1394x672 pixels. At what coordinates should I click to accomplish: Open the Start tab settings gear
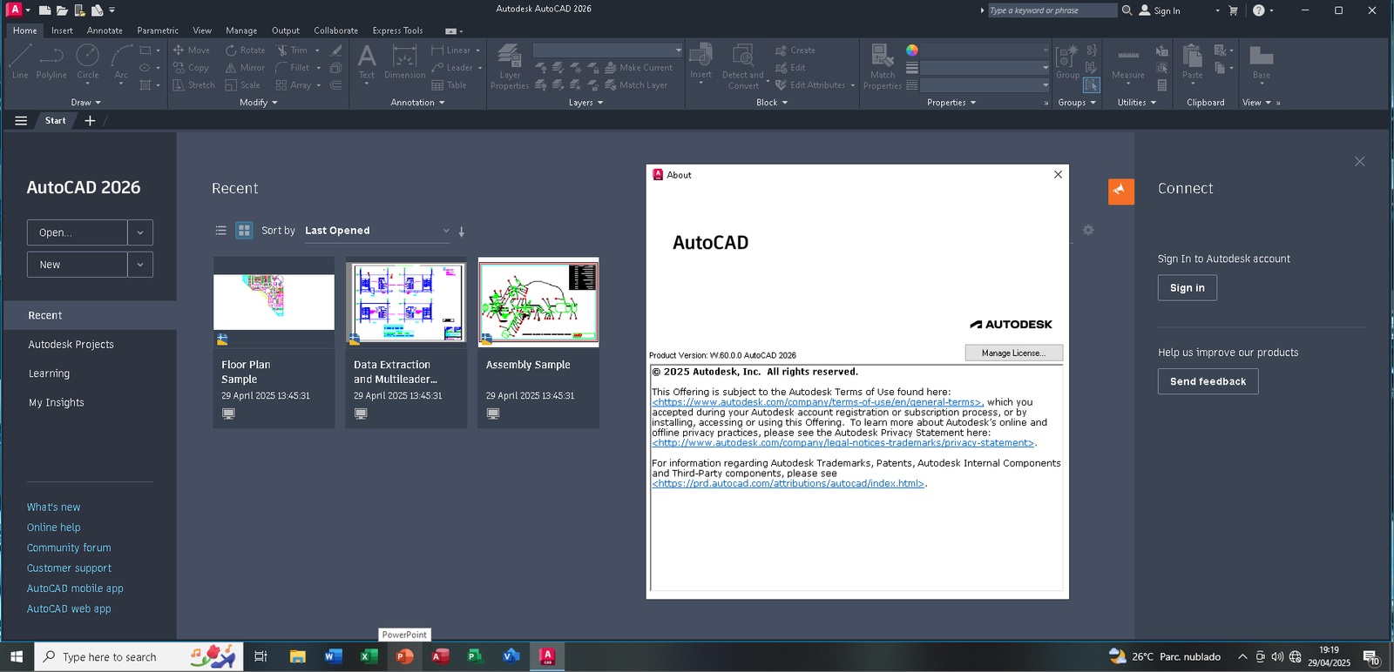[x=1088, y=230]
